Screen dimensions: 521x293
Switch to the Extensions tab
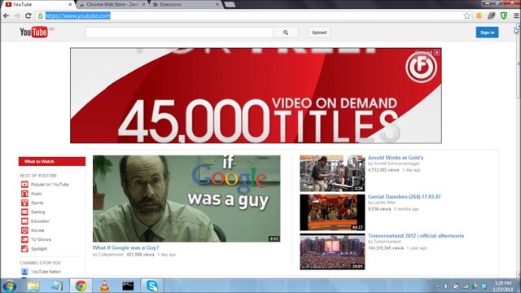pyautogui.click(x=186, y=5)
